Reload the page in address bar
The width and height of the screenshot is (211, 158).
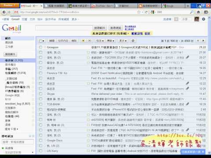coord(146,12)
